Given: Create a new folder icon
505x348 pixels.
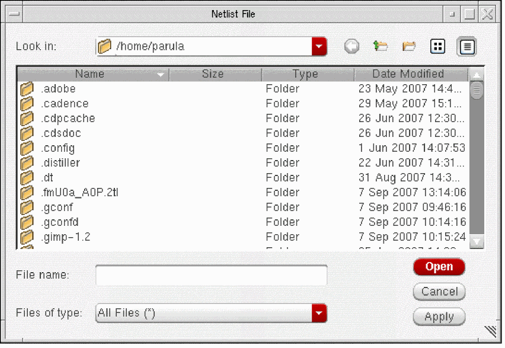Looking at the screenshot, I should coord(409,46).
